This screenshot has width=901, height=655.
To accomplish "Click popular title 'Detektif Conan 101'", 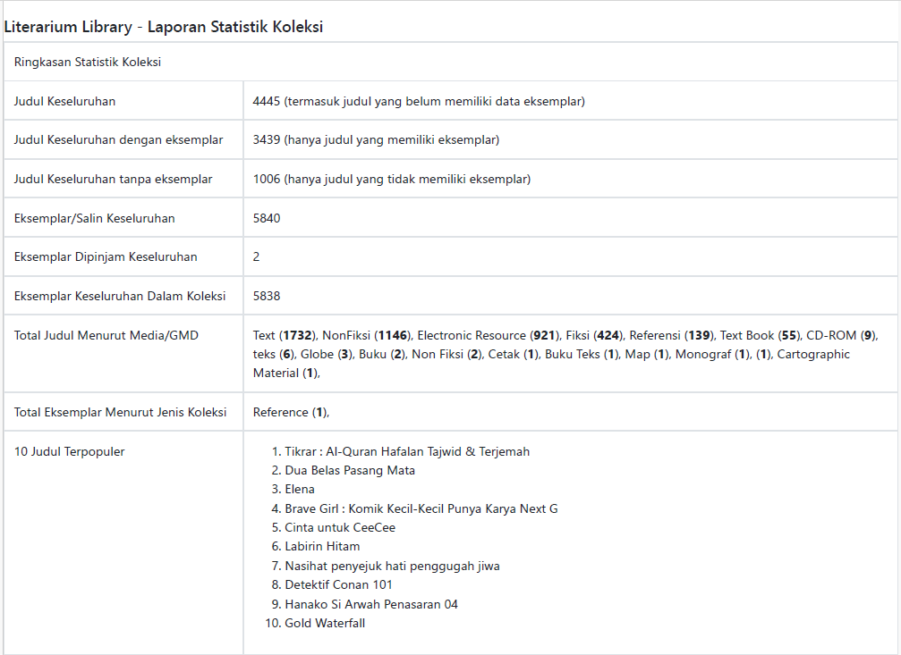I will point(338,585).
